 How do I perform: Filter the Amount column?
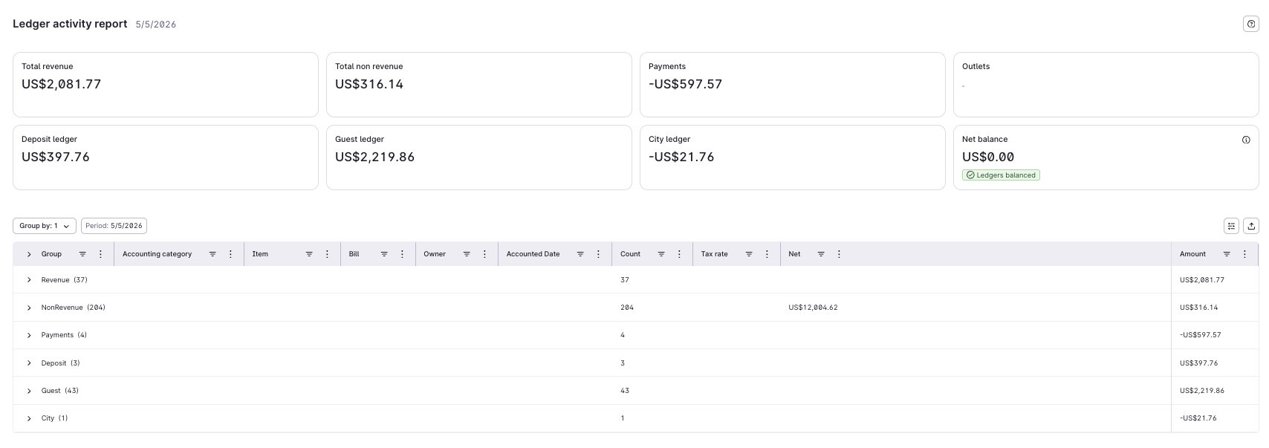[1227, 254]
